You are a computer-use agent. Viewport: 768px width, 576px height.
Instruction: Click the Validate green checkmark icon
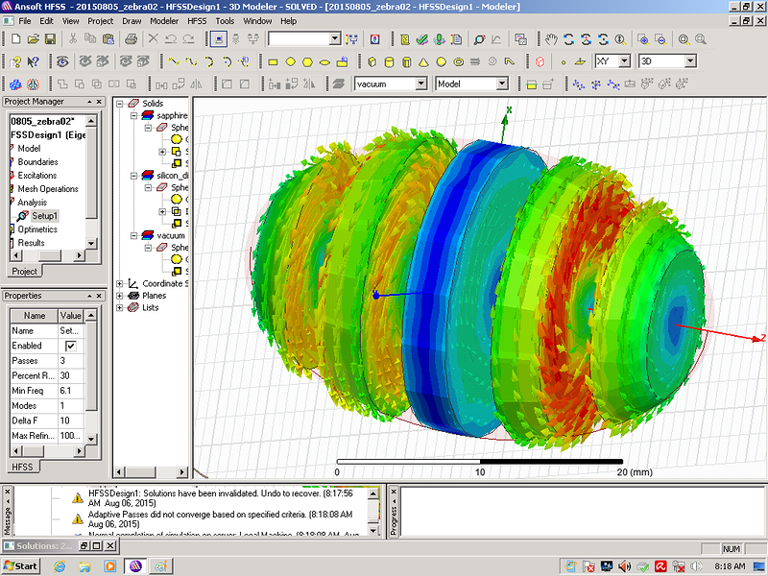tap(420, 39)
